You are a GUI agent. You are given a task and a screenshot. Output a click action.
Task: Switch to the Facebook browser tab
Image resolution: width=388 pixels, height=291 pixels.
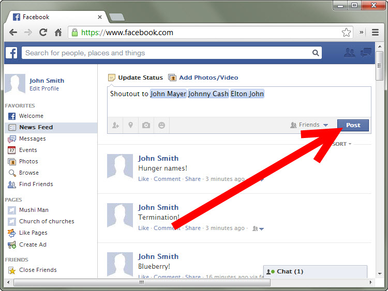coord(57,17)
